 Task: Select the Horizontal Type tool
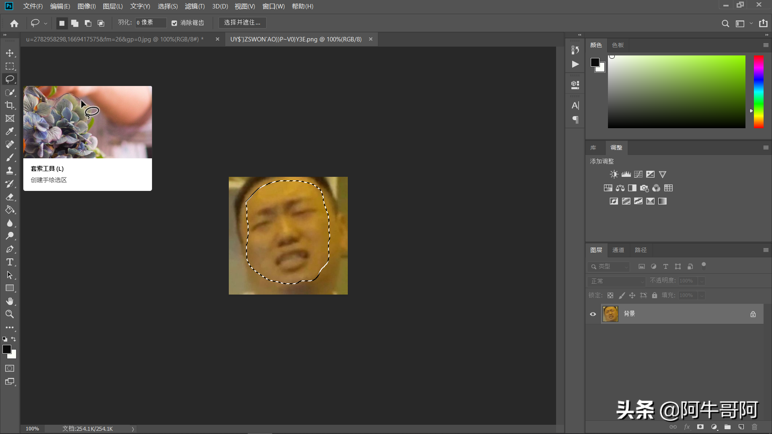pos(10,262)
